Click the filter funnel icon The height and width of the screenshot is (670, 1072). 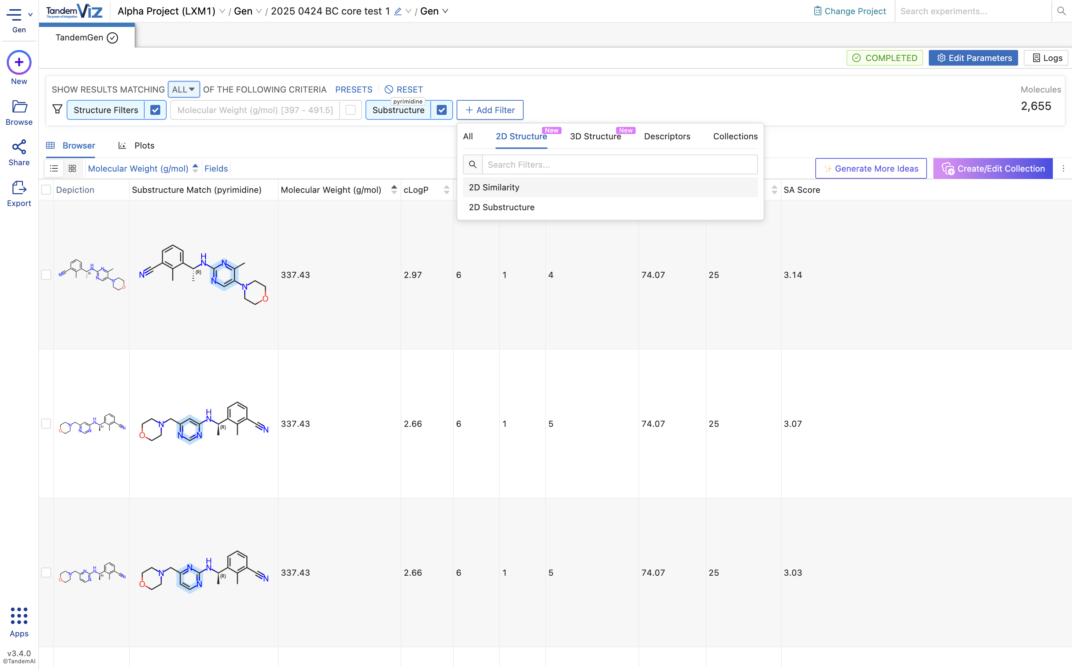point(57,110)
